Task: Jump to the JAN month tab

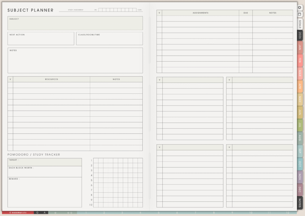Action: (x=300, y=47)
